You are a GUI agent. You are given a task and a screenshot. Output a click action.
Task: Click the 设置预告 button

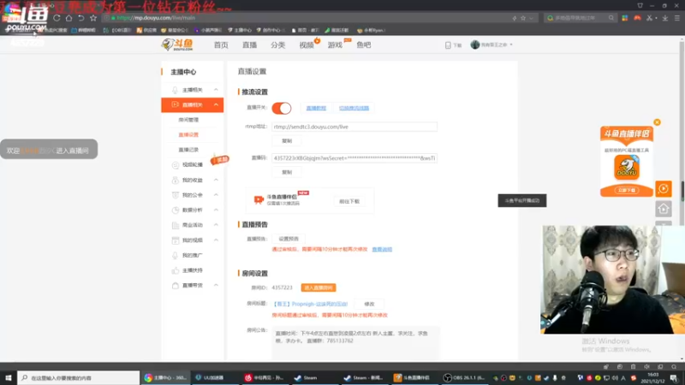point(289,239)
